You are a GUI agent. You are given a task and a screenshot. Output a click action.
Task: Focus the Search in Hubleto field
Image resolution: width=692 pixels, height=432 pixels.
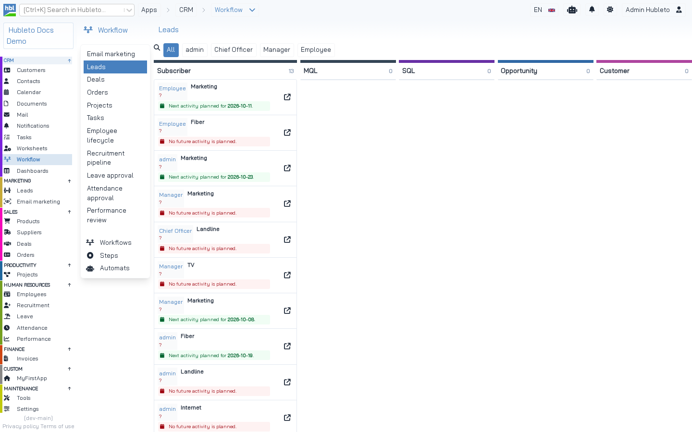(x=72, y=10)
